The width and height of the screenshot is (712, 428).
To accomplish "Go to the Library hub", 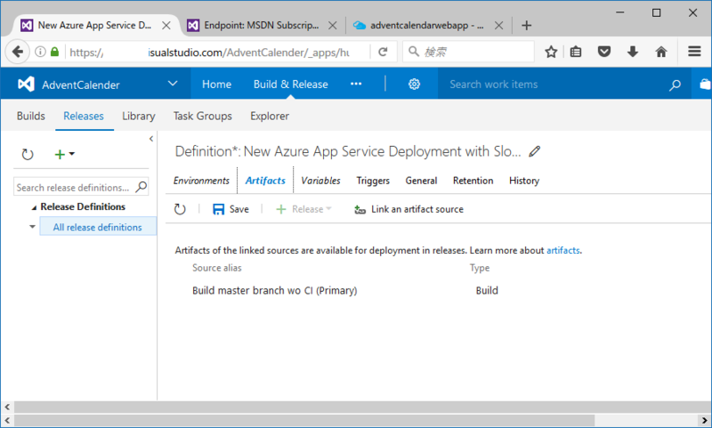I will click(139, 116).
